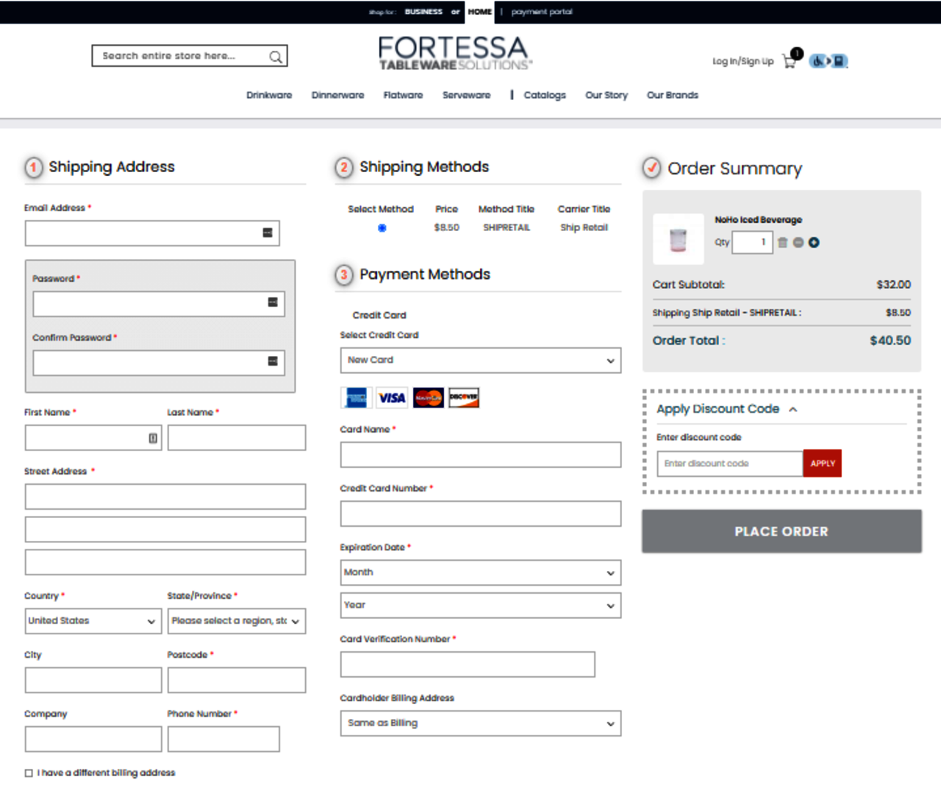The width and height of the screenshot is (941, 802).
Task: Open the Flatware menu
Action: tap(403, 96)
